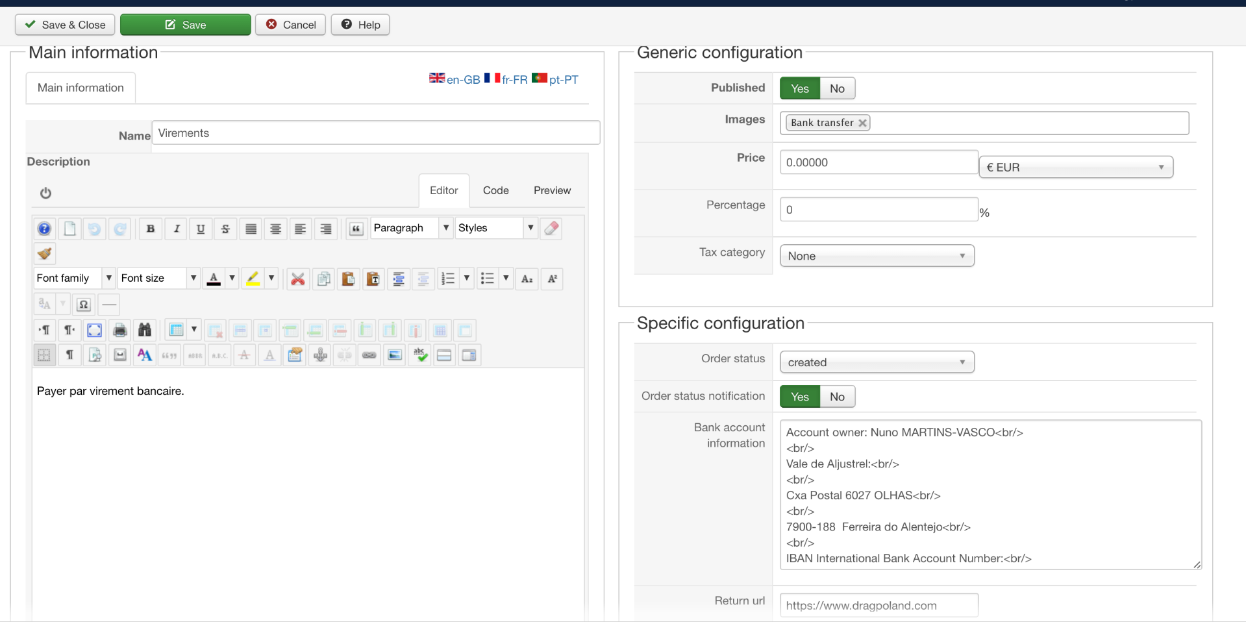Switch to the Preview tab

tap(552, 190)
